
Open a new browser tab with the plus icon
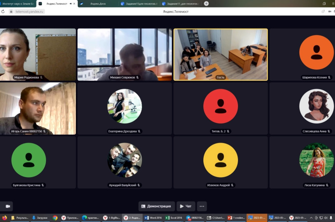[206, 3]
